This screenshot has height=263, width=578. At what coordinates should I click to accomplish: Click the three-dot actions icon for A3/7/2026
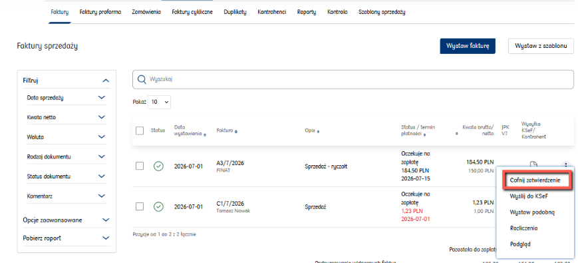tap(565, 164)
